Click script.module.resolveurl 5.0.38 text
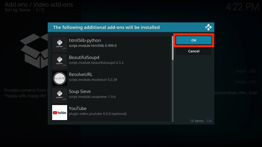Screen dimensions: 262x147 tap(93, 80)
